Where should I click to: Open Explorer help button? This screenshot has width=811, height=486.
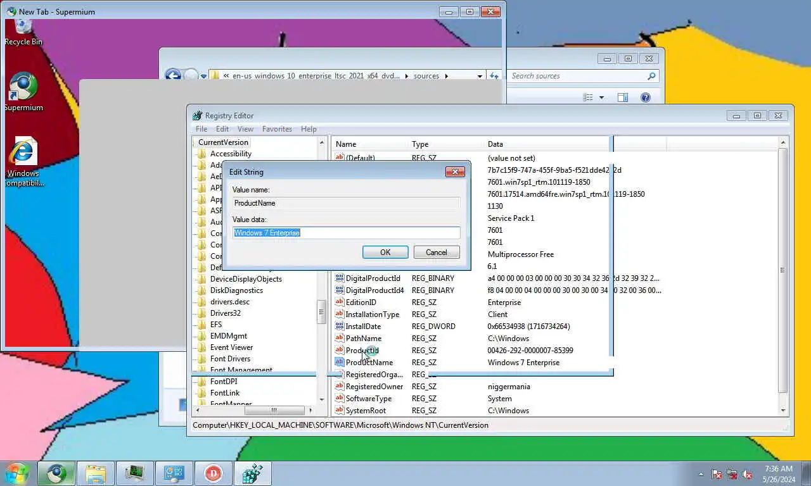point(646,97)
